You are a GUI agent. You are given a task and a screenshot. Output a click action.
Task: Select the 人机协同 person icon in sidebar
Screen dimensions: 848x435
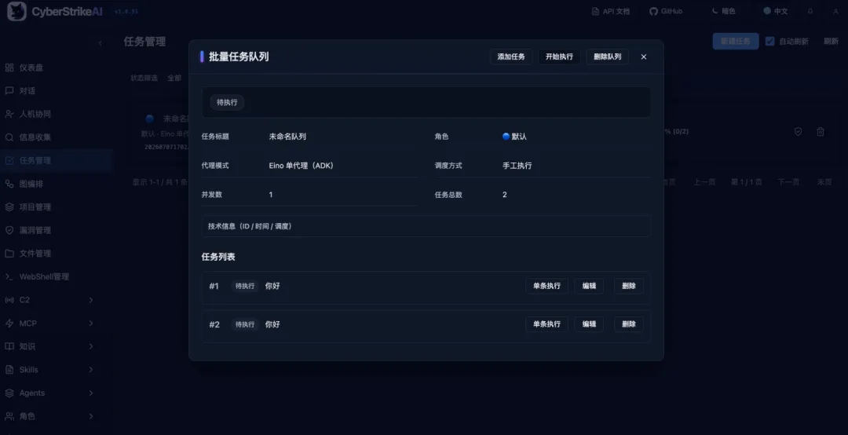coord(9,114)
